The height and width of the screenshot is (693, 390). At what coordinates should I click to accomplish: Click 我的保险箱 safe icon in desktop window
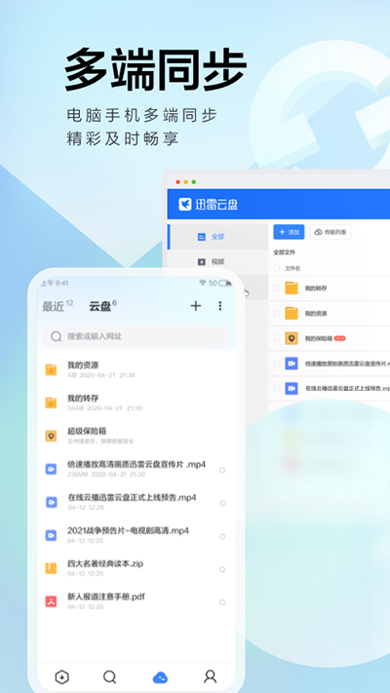tap(292, 338)
